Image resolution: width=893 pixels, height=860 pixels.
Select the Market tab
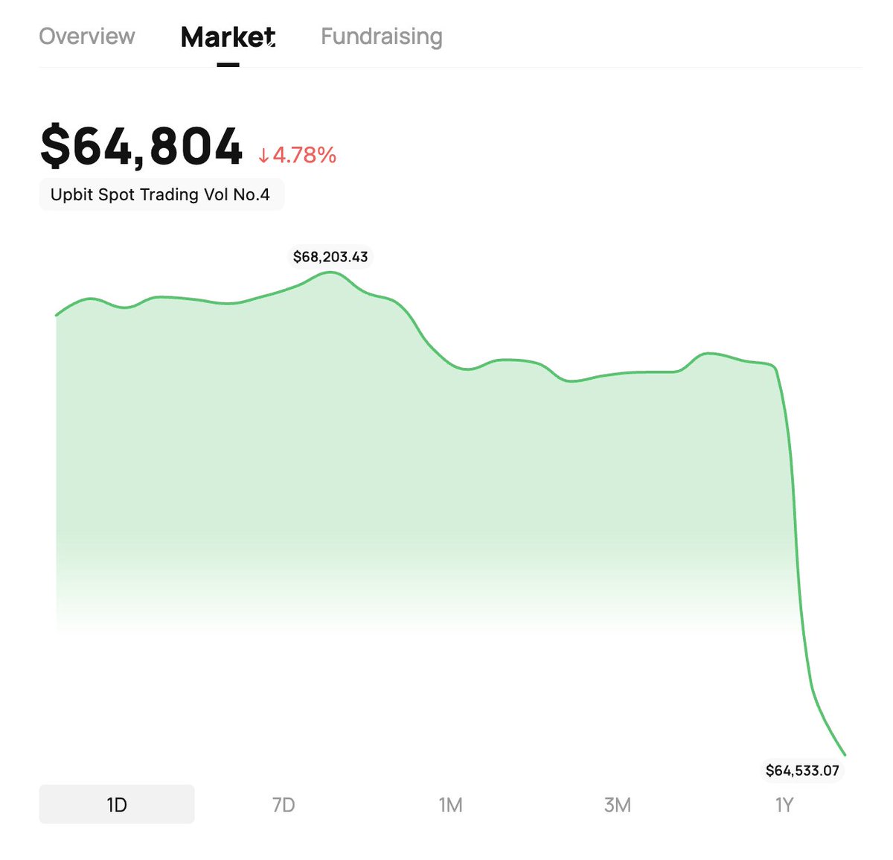click(x=228, y=36)
